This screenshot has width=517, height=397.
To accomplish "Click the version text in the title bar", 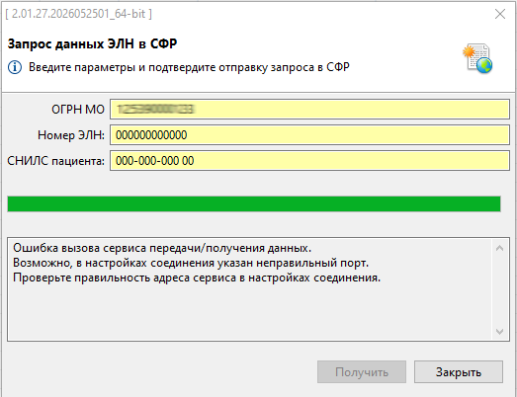I will click(x=79, y=14).
